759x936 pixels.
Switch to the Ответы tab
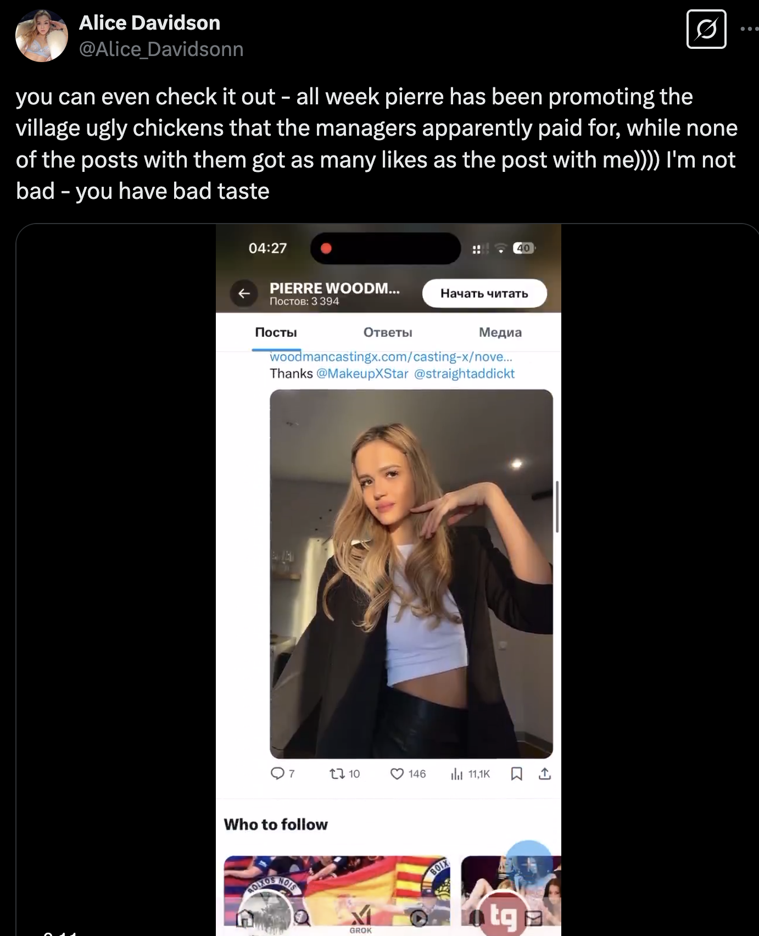coord(388,332)
